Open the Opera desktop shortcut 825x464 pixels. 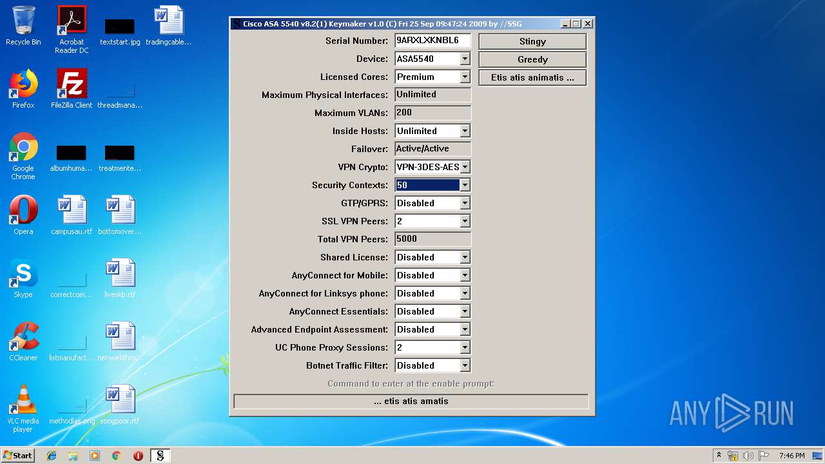(23, 215)
